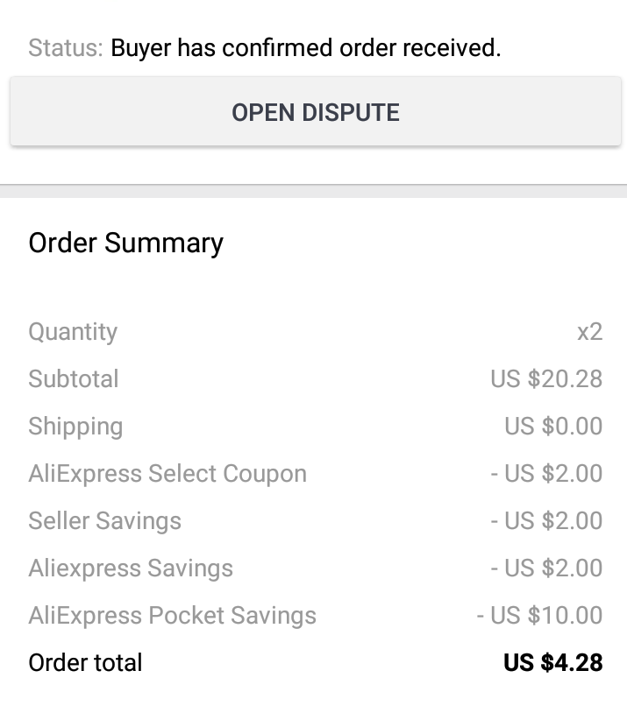Viewport: 627px width, 706px height.
Task: Click the Status label text
Action: click(x=65, y=47)
